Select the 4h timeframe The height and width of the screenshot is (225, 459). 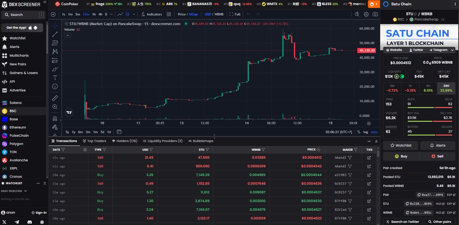coord(100,14)
